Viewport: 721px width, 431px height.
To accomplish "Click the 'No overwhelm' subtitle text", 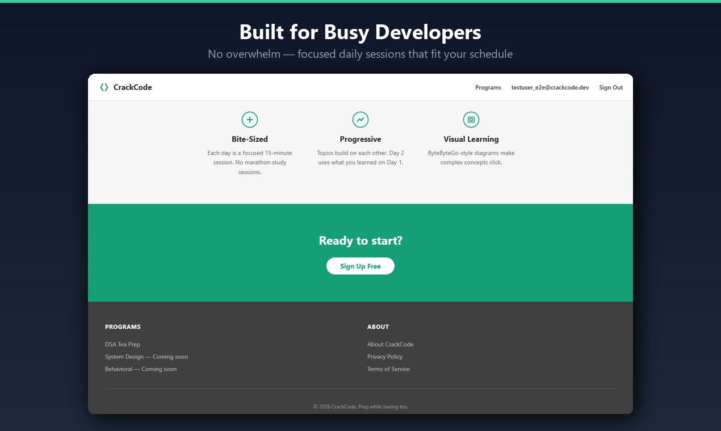I will tap(360, 54).
